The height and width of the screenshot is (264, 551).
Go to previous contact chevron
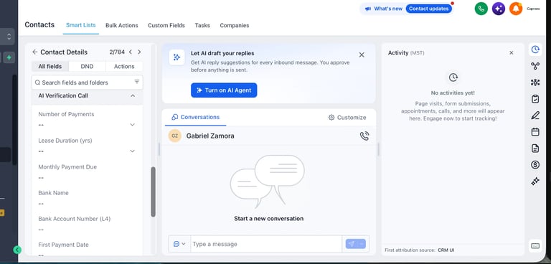[x=131, y=52]
